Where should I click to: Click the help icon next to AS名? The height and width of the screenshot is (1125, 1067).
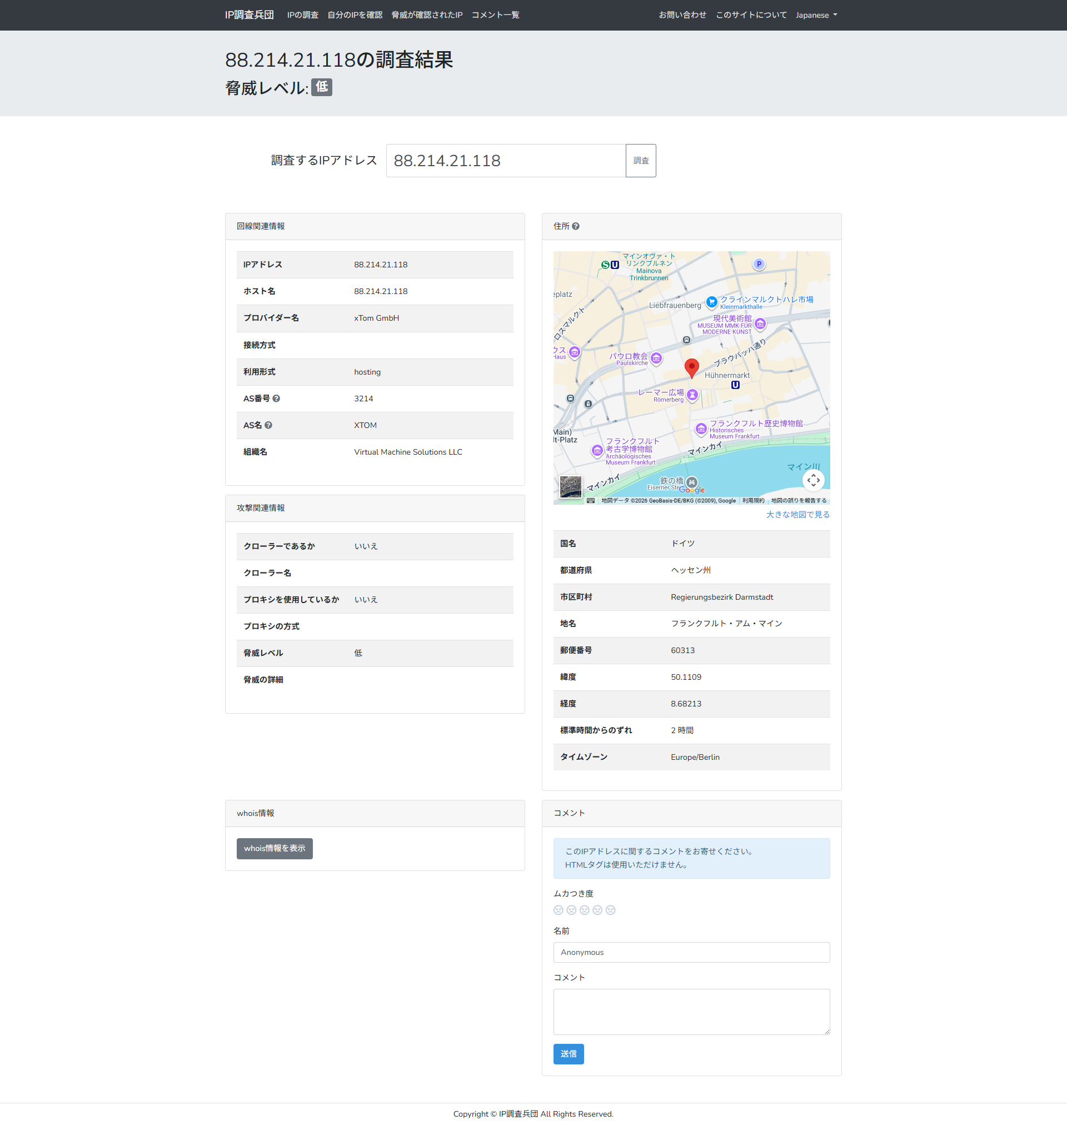(x=268, y=425)
